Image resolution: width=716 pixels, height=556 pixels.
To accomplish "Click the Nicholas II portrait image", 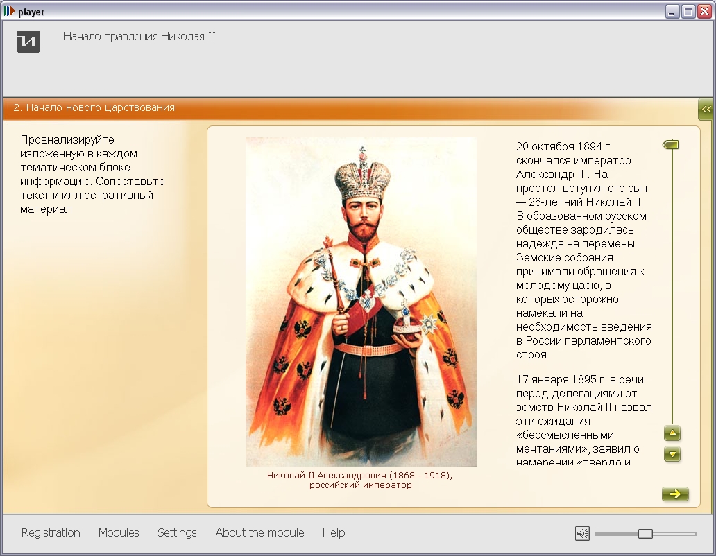I will (x=361, y=302).
